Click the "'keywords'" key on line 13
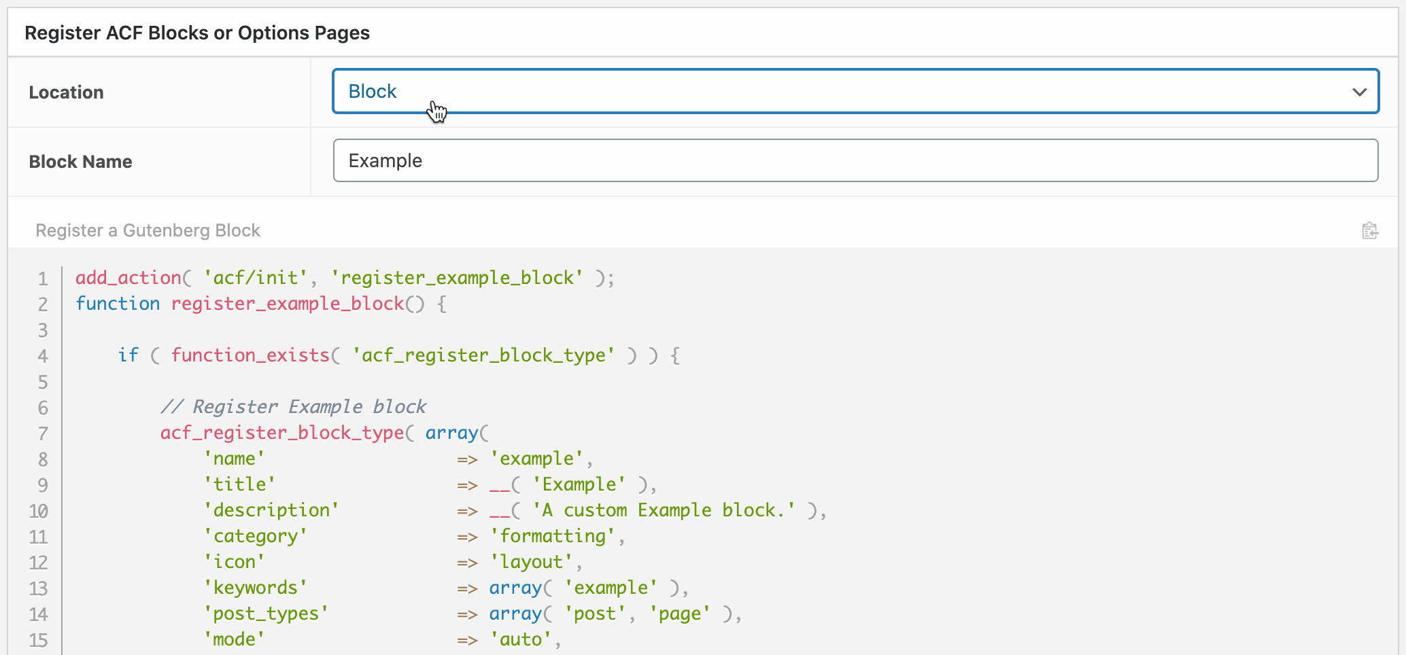 tap(255, 588)
